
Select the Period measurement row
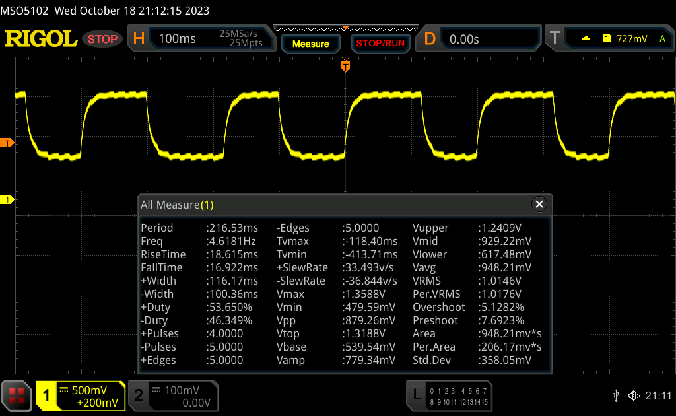[199, 228]
